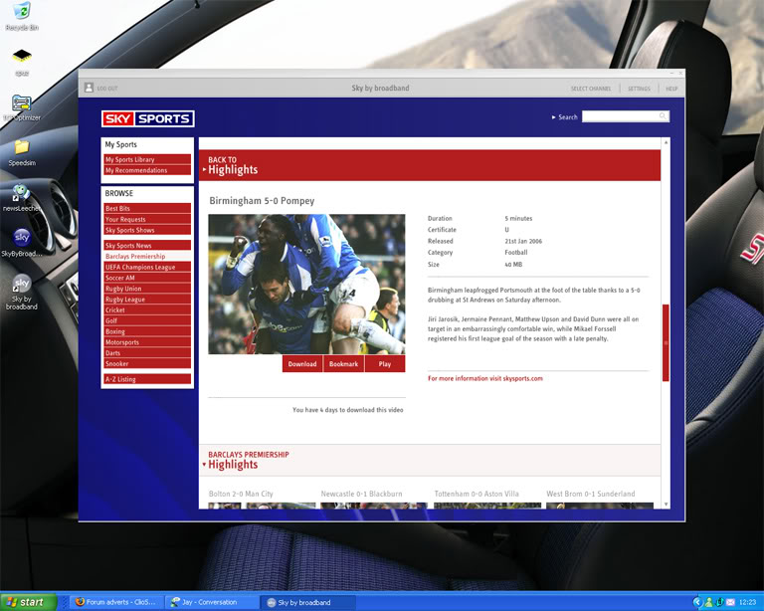Bookmark the Birmingham 5-0 Pompey video
Image resolution: width=764 pixels, height=611 pixels.
(343, 364)
